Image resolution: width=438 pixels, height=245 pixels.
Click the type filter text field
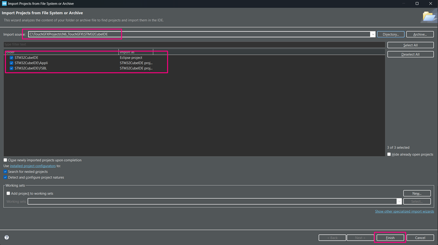coord(194,44)
